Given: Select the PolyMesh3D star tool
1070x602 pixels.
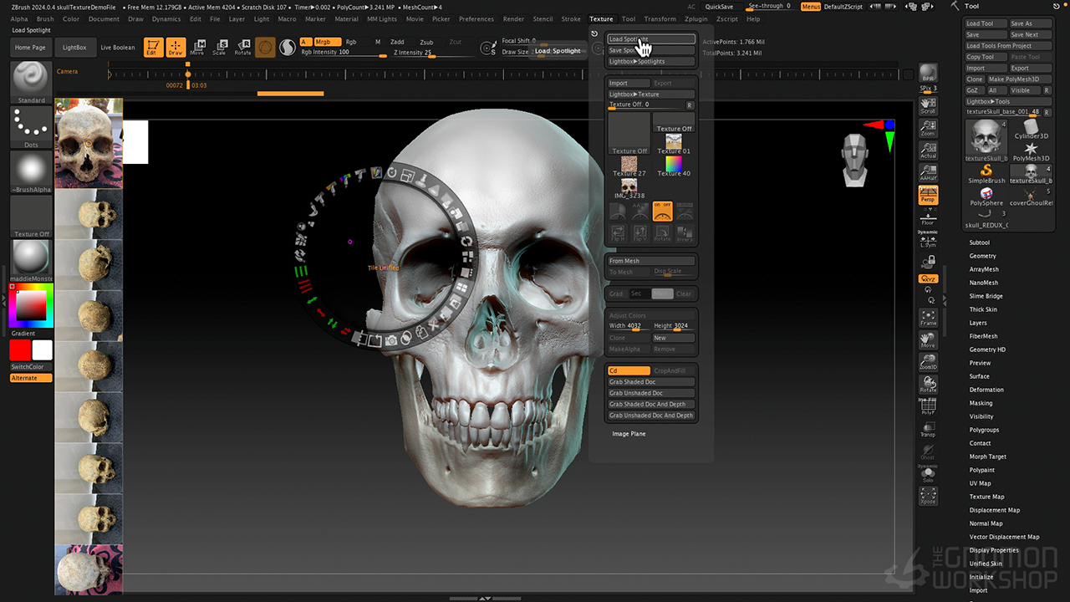Looking at the screenshot, I should coord(1031,151).
